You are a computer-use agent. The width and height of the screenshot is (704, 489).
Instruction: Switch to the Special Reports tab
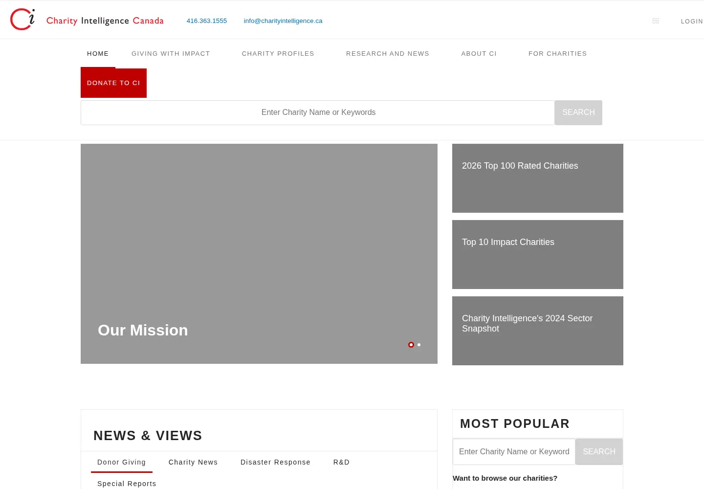pyautogui.click(x=127, y=484)
